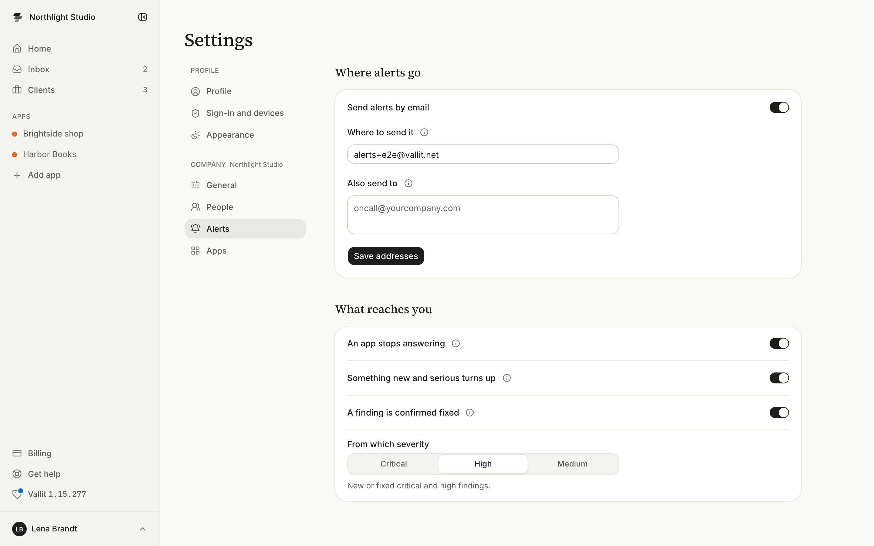Screen dimensions: 874x546
Task: Toggle A finding is confirmed fixed switch
Action: click(779, 413)
